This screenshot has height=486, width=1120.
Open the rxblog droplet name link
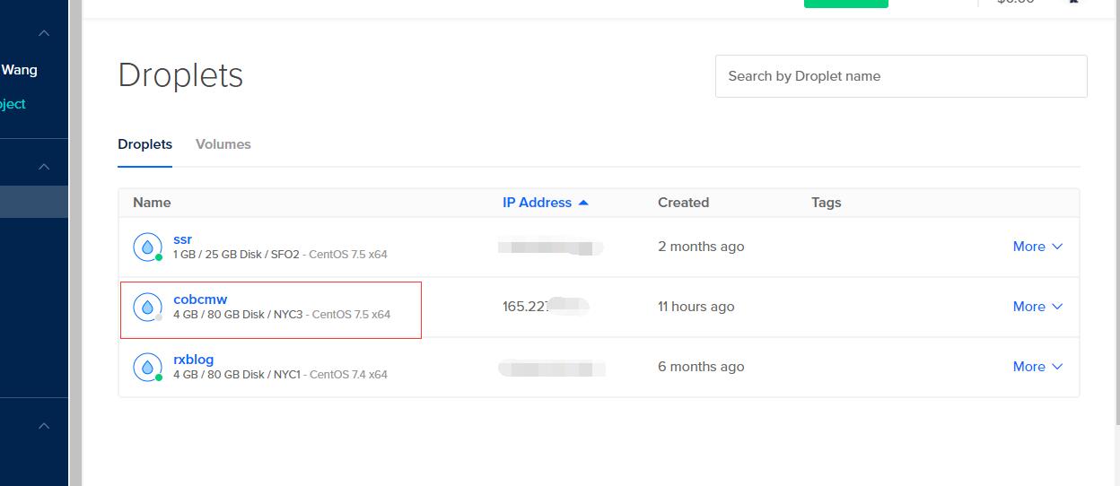[193, 360]
